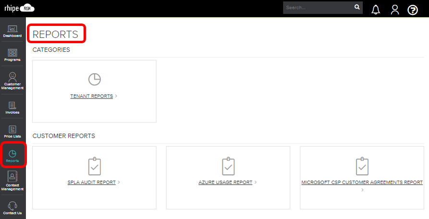Click chevron below Microsoft CSP Agreements Report
429x219 pixels.
[362, 190]
